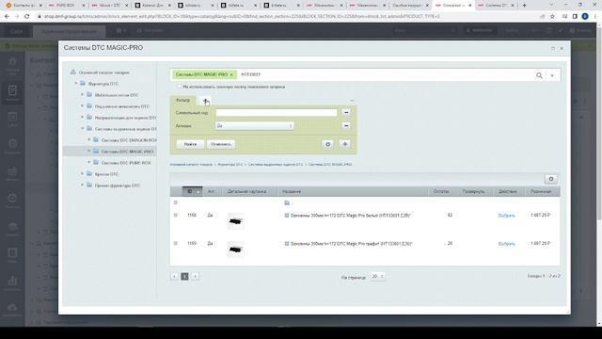Go back in browser navigation

click(7, 17)
